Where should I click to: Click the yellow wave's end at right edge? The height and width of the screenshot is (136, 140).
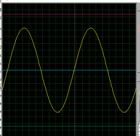click(136, 89)
